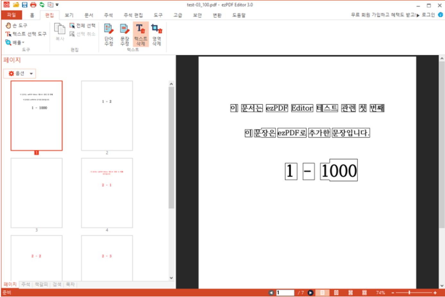445x297 pixels.
Task: Go to previous page arrow in status bar
Action: pos(271,293)
